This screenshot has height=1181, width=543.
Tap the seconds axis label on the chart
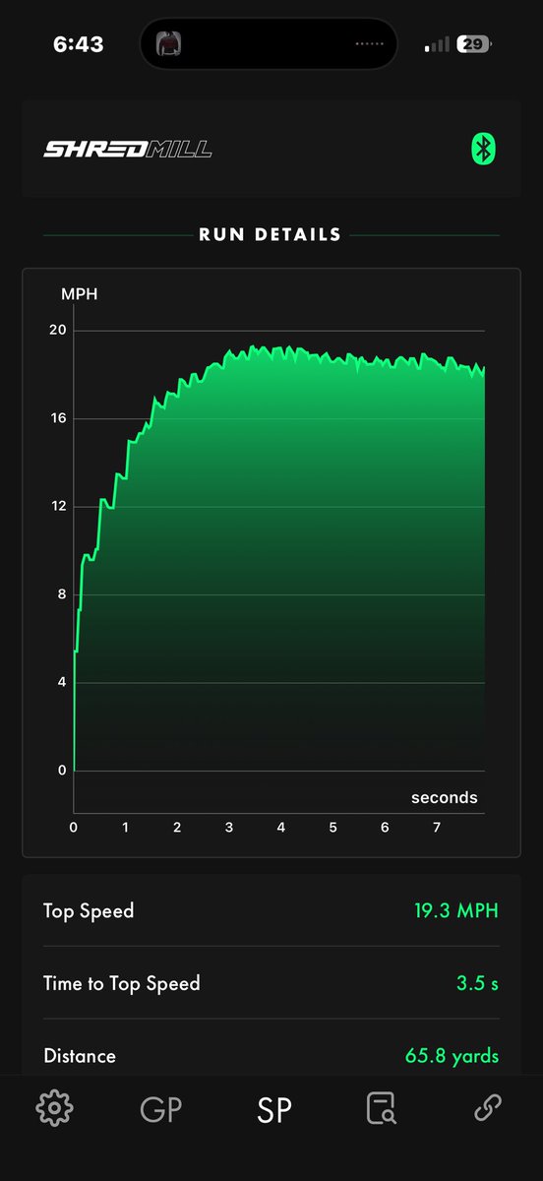coord(445,797)
